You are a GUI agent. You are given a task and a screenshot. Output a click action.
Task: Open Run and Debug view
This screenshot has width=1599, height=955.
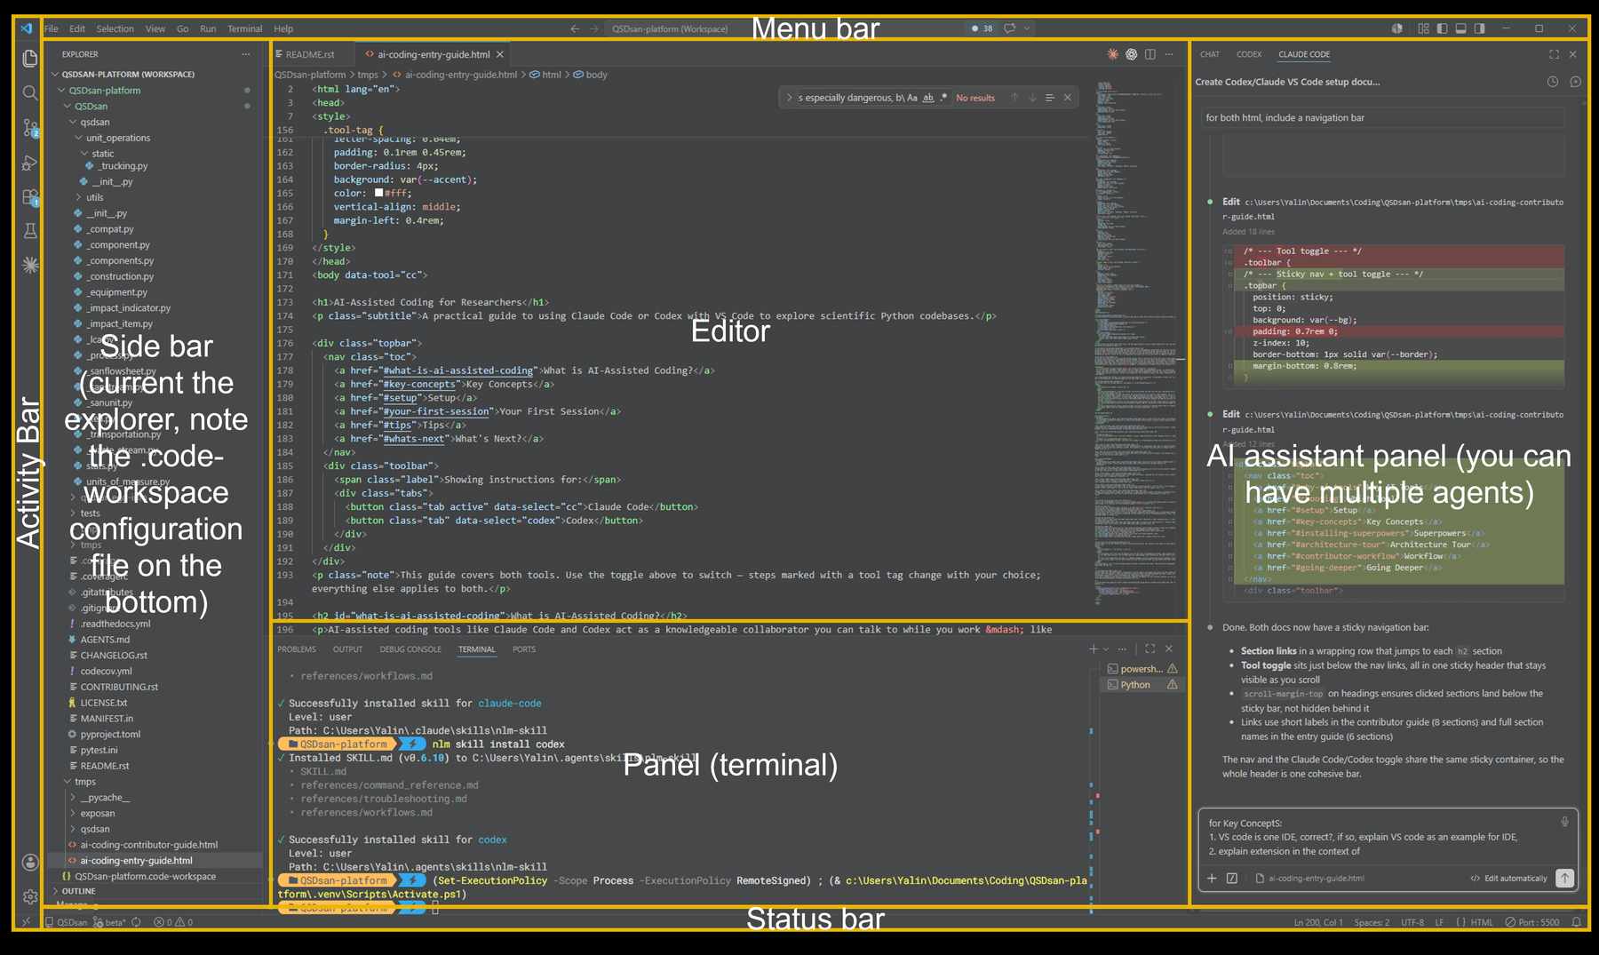click(x=29, y=163)
